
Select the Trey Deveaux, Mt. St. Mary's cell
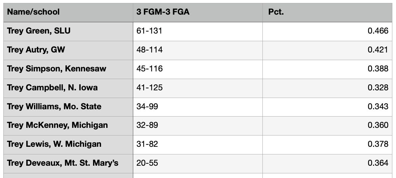click(68, 164)
